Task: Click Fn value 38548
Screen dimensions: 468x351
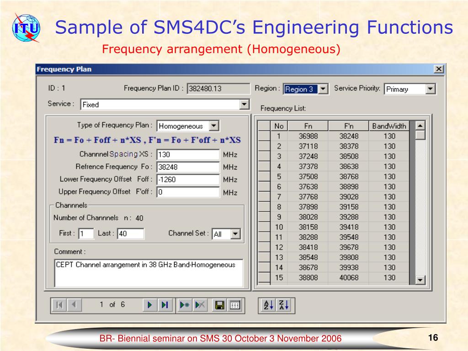Action: 308,258
